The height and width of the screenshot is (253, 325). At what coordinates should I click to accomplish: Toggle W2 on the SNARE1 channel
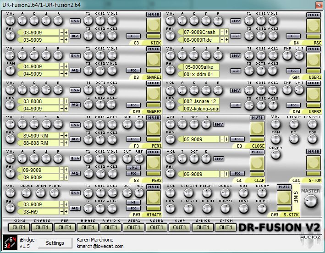[x=75, y=71]
